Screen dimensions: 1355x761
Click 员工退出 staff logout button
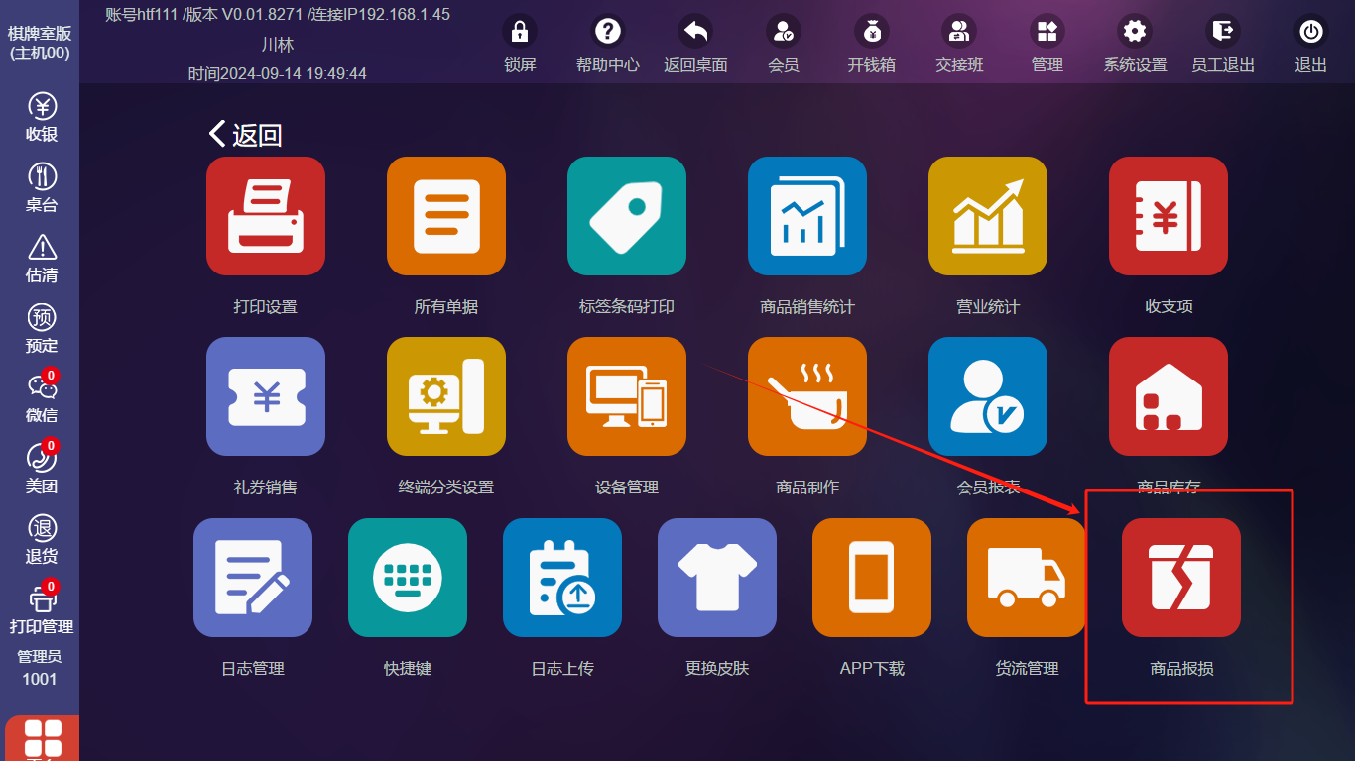(1222, 46)
